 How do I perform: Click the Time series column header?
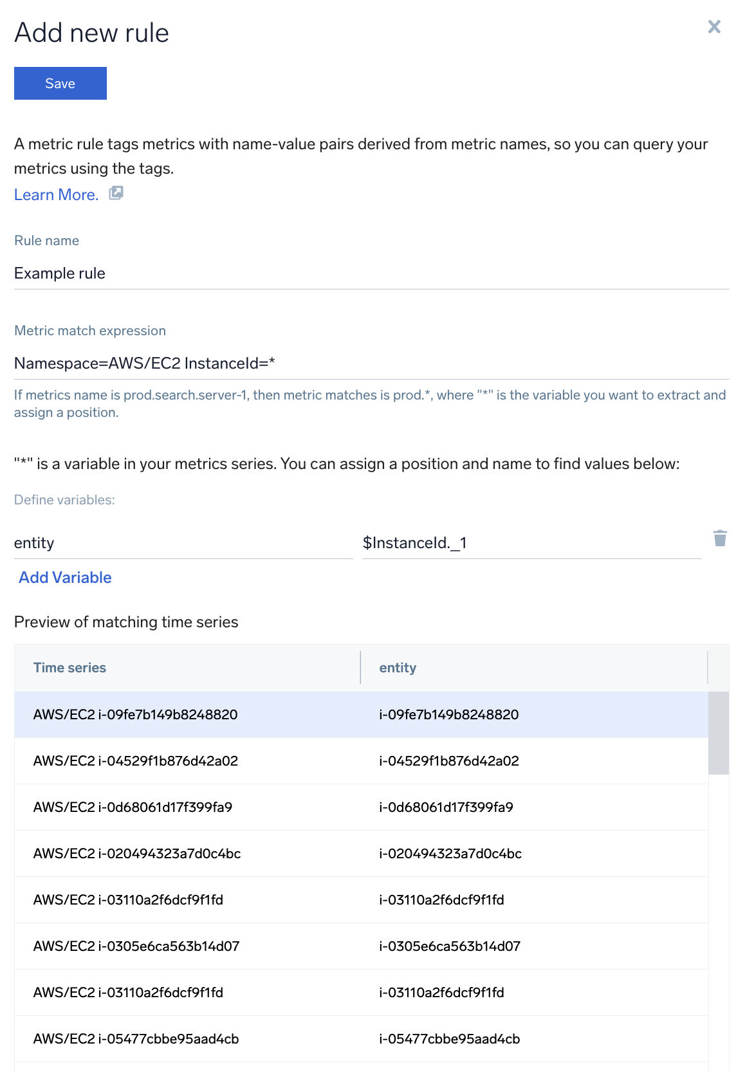[70, 668]
